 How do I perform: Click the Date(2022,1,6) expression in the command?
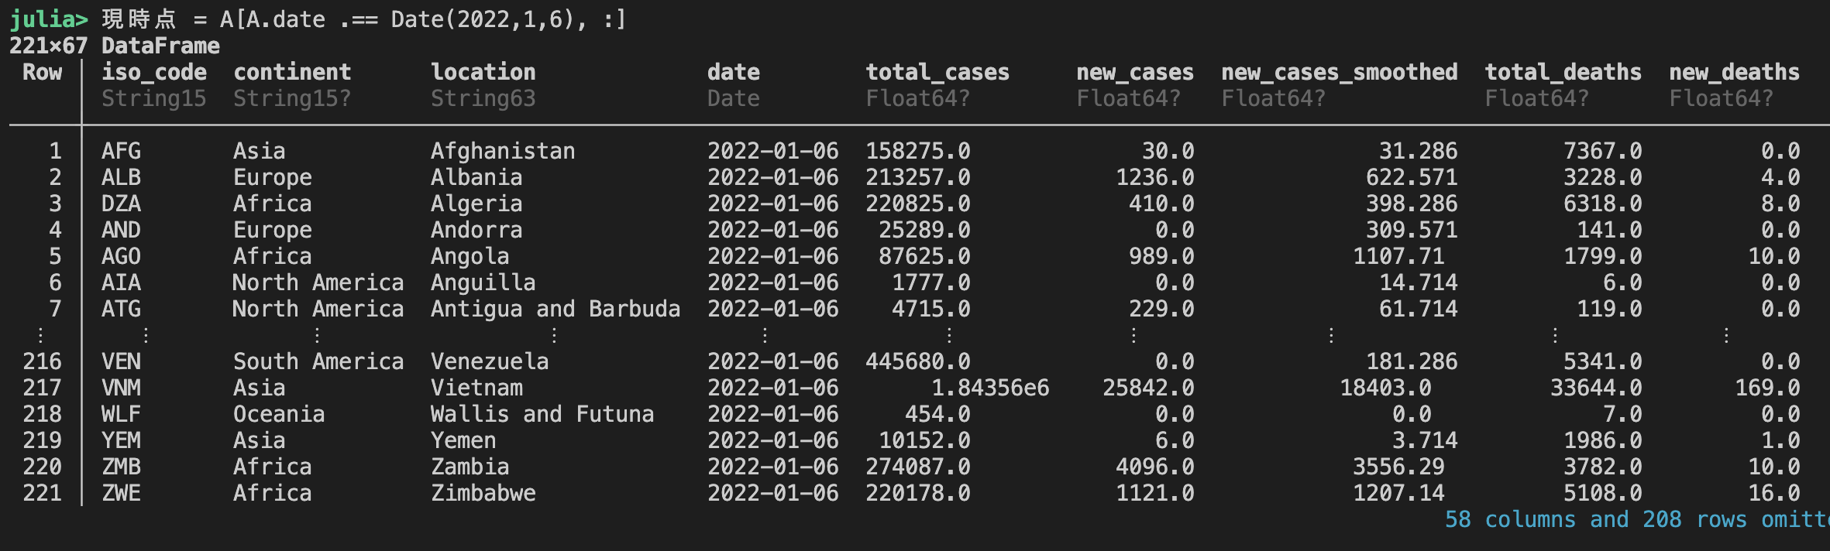(x=483, y=19)
